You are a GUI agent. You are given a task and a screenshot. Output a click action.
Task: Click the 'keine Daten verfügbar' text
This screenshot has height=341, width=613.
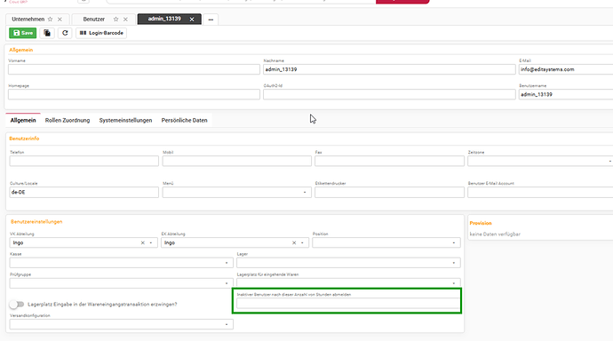coord(495,234)
